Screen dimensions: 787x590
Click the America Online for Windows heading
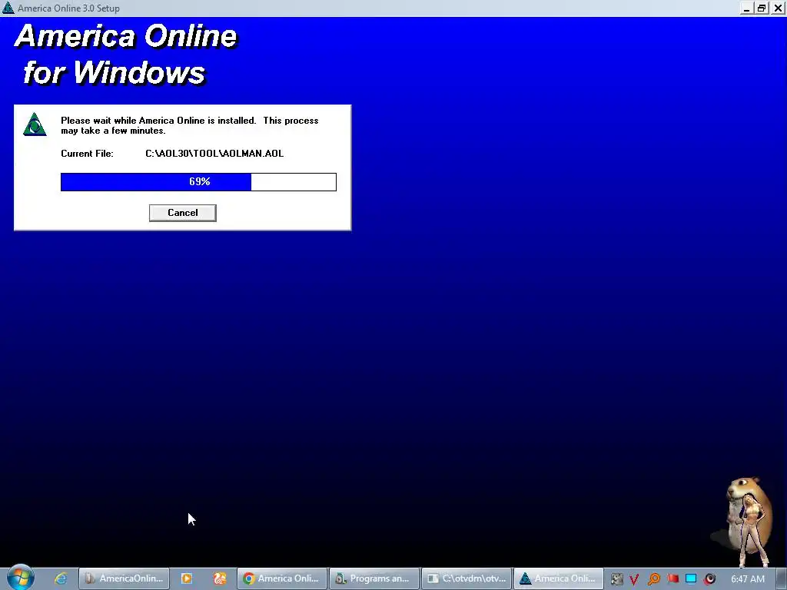pyautogui.click(x=125, y=55)
